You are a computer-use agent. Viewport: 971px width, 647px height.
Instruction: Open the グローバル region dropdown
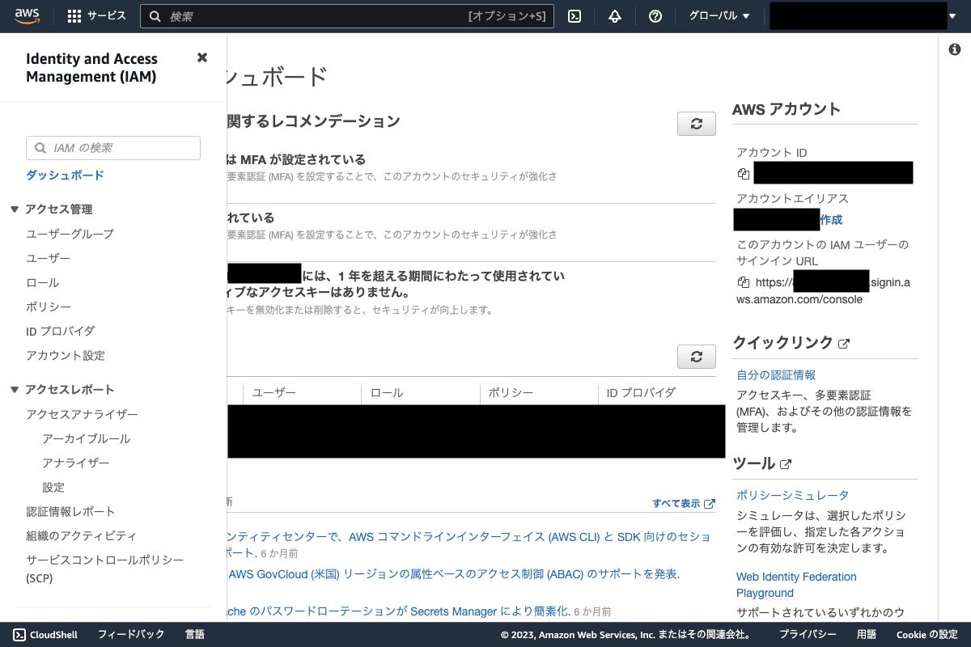tap(719, 16)
